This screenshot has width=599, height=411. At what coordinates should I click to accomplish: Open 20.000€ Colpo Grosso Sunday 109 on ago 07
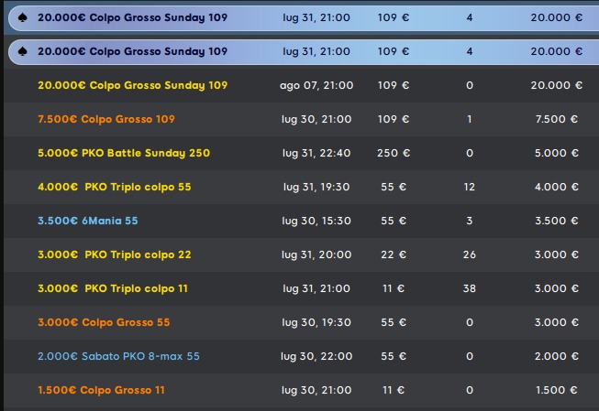pyautogui.click(x=302, y=85)
